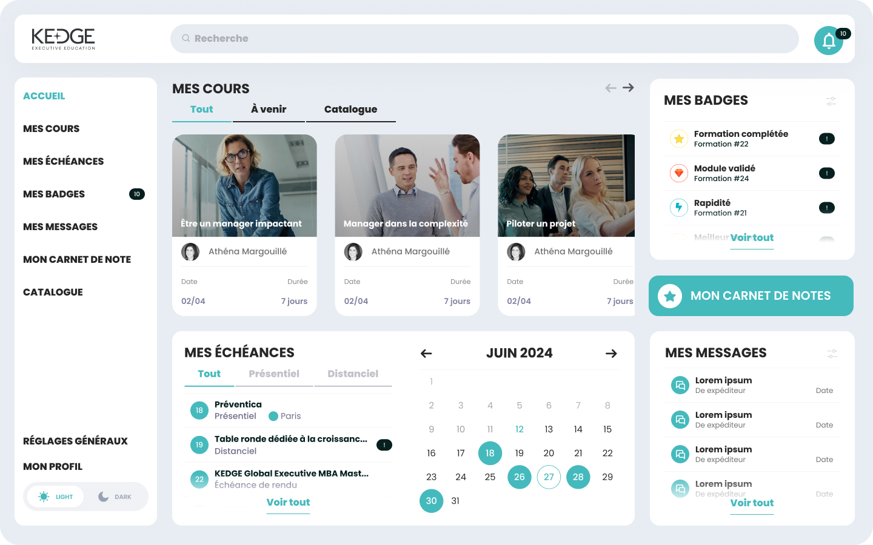Screen dimensions: 873x545
Task: Click the Mes Messages filter settings icon
Action: click(x=832, y=354)
